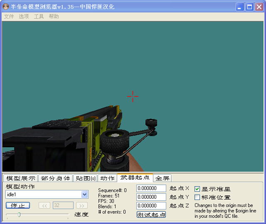The height and width of the screenshot is (224, 266).
Task: Click the 起点 X value field
Action: point(151,188)
